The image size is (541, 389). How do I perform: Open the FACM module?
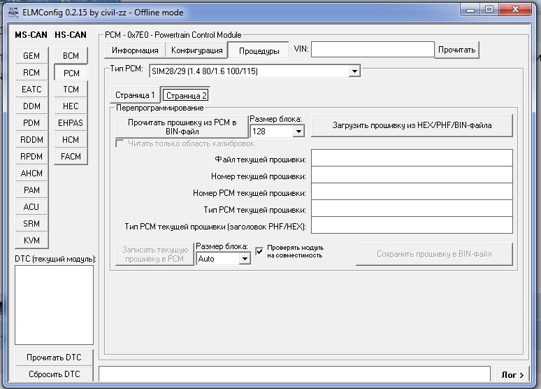coord(71,157)
